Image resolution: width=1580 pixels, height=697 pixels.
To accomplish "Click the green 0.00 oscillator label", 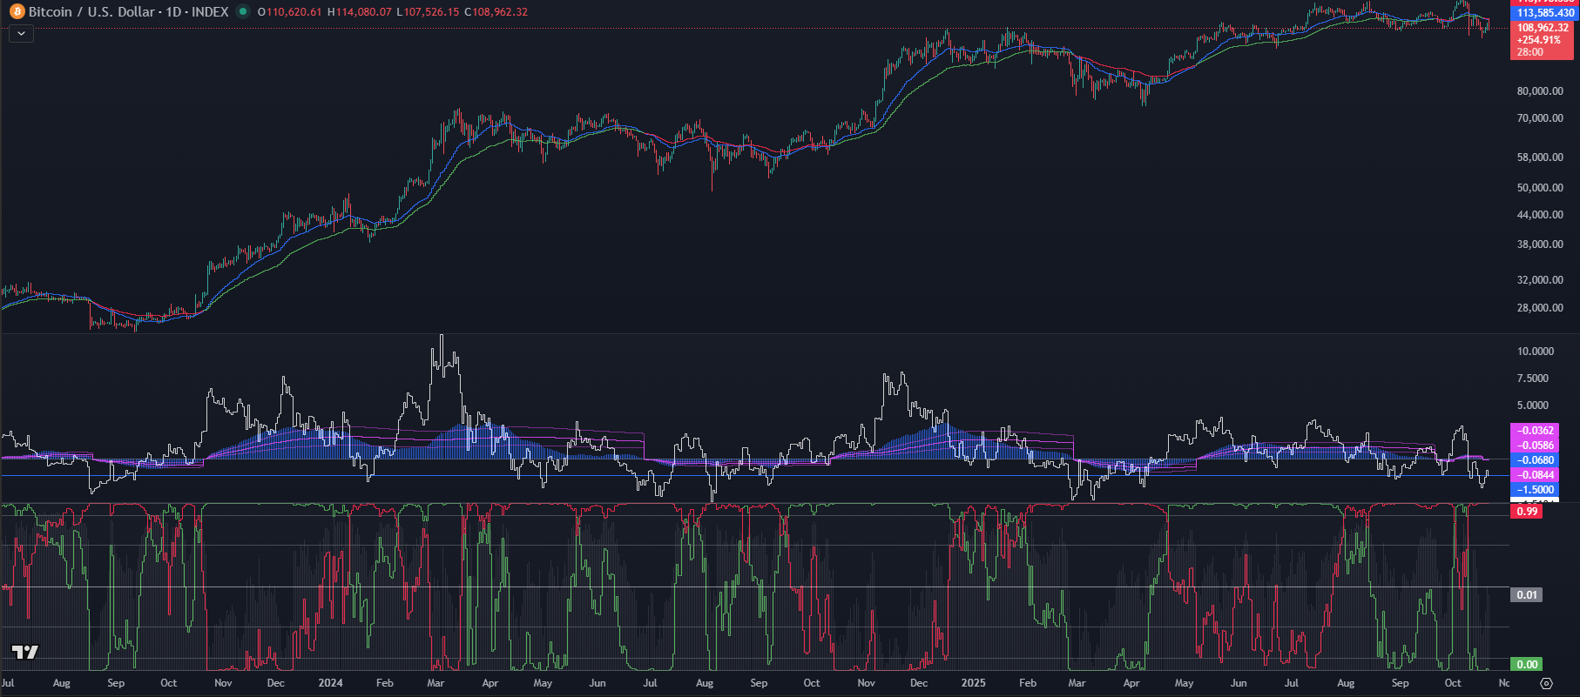I will coord(1527,665).
